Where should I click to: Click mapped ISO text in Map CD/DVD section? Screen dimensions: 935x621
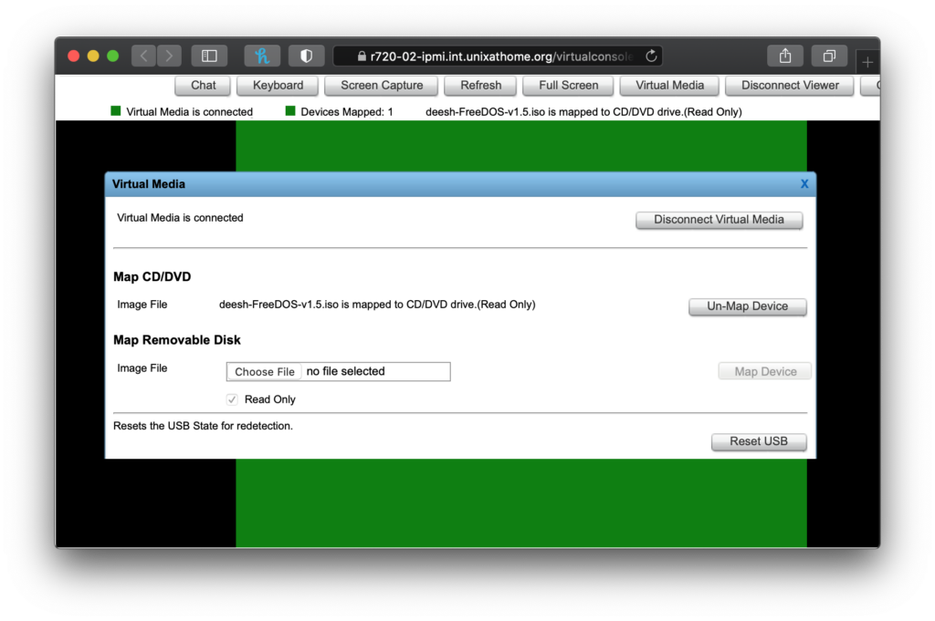tap(377, 305)
